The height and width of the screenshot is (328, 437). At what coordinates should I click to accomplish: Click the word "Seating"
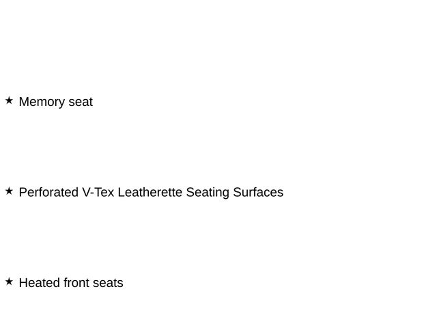point(208,193)
